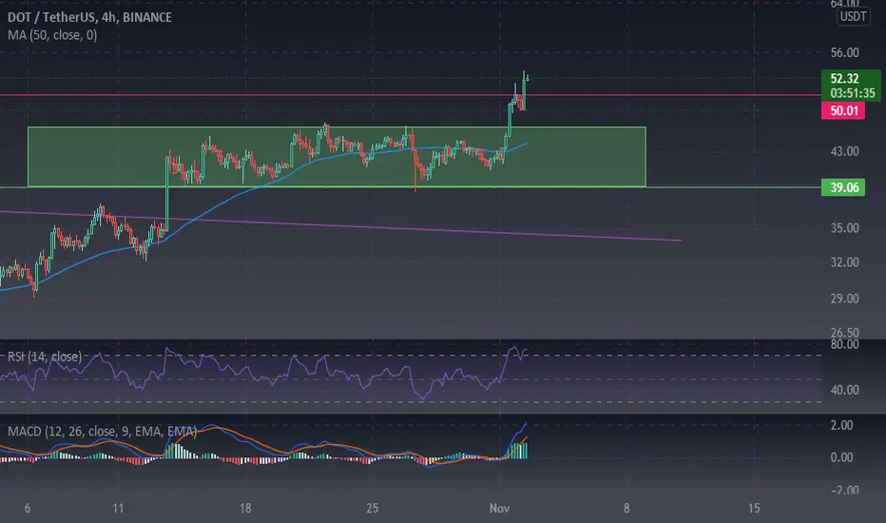Click the 25 date label on the time axis
Viewport: 886px width, 523px height.
coord(372,509)
